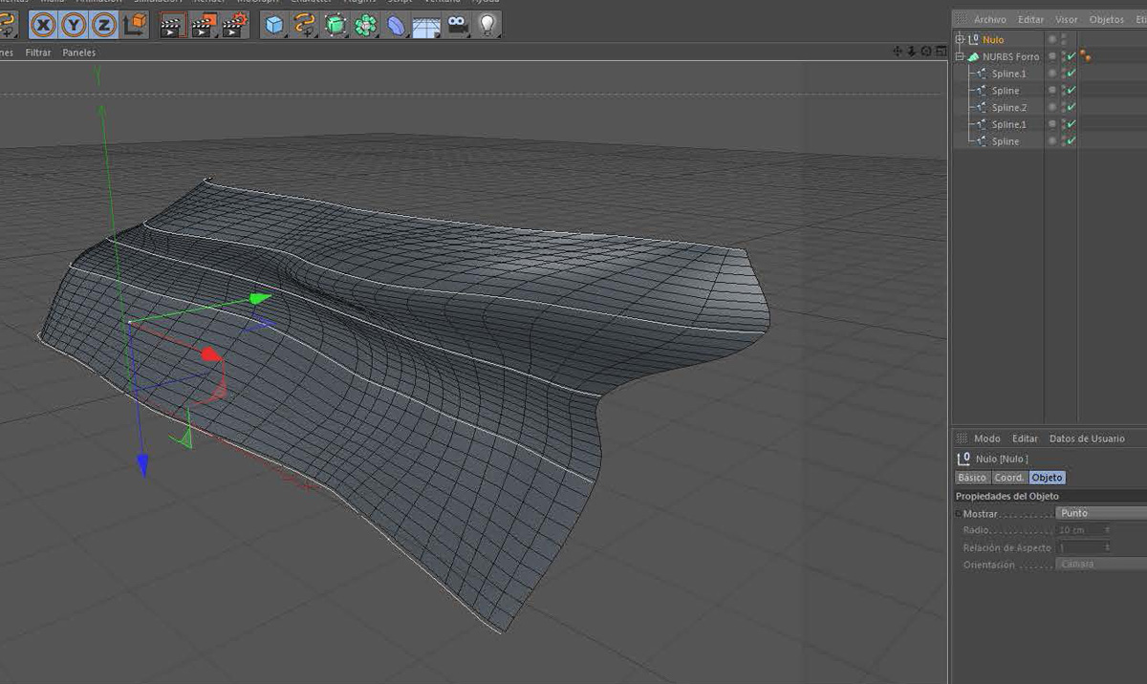The height and width of the screenshot is (684, 1147).
Task: Disable NURBS Forro with its green checkmark
Action: tap(1071, 56)
